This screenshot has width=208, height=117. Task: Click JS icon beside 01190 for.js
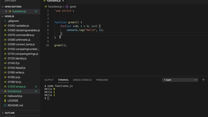(x=5, y=82)
